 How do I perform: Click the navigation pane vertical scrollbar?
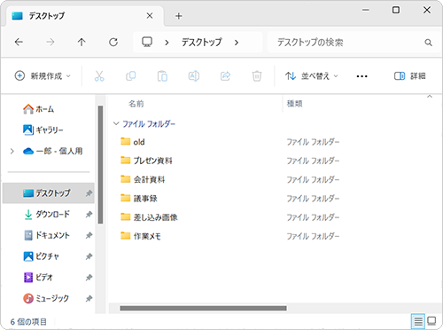(x=100, y=164)
